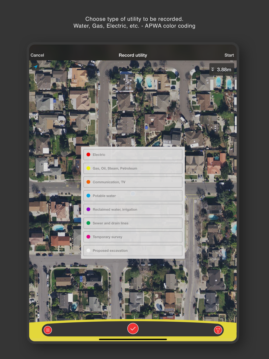269x359 pixels.
Task: Click the magenta Temporary survey dot
Action: [88, 237]
